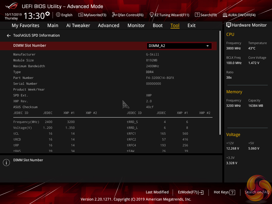Click English language button

tap(67, 15)
